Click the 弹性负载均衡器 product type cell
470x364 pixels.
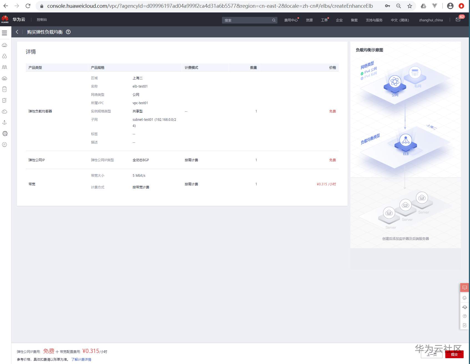(x=40, y=111)
